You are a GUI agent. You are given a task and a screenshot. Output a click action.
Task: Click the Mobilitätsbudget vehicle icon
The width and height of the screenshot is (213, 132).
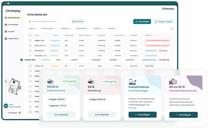click(132, 82)
